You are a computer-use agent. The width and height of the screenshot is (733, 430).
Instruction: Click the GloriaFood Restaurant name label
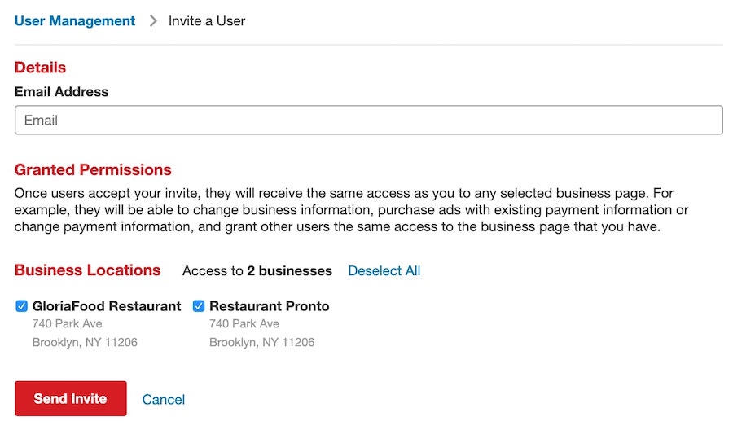click(x=107, y=306)
